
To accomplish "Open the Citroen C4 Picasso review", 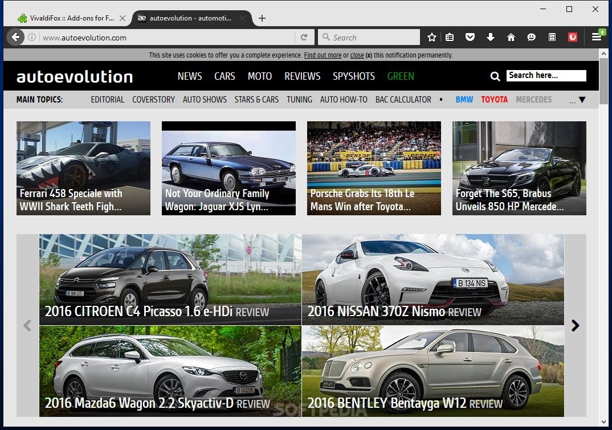I will point(170,280).
